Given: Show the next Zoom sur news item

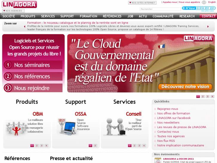Looking at the screenshot, I should tap(208, 27).
